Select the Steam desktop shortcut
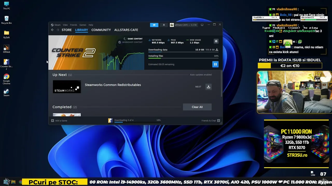The image size is (332, 186). point(6,92)
